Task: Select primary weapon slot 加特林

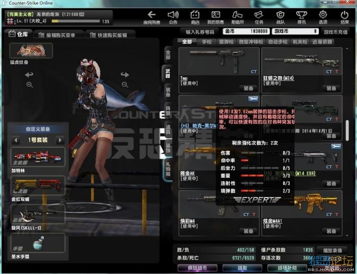Action: click(x=38, y=157)
